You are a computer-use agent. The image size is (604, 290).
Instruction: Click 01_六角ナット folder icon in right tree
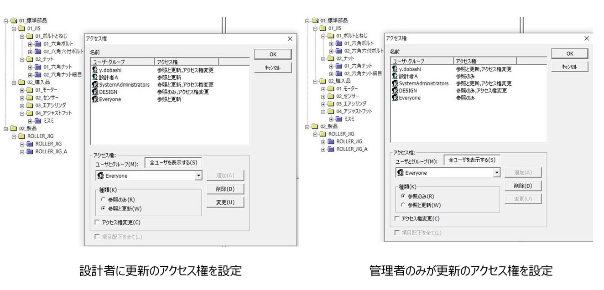[339, 66]
